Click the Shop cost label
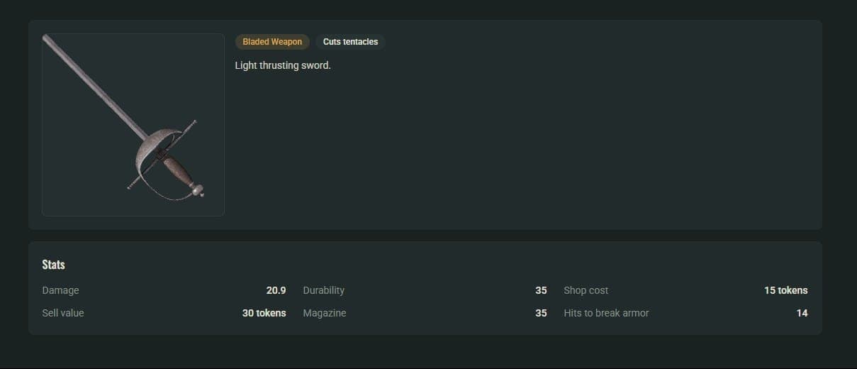 [x=586, y=290]
